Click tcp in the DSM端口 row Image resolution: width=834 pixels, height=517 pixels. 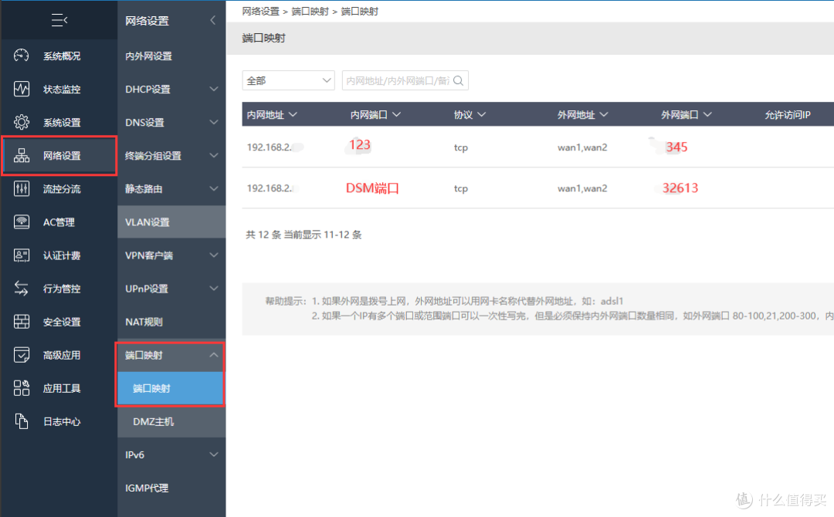point(460,188)
